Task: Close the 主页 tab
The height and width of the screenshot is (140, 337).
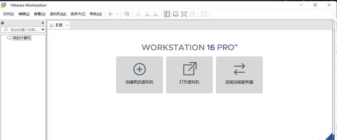Action: coord(67,25)
